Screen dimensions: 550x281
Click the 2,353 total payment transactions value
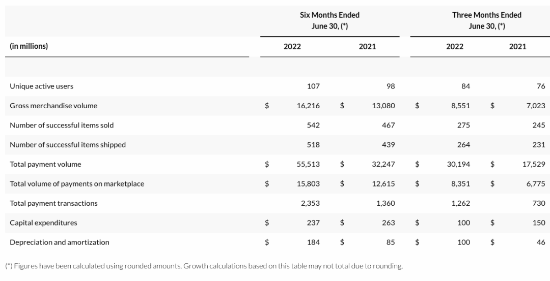[x=310, y=203]
